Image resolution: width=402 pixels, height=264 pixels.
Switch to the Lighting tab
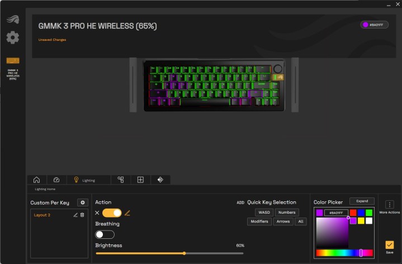click(89, 180)
